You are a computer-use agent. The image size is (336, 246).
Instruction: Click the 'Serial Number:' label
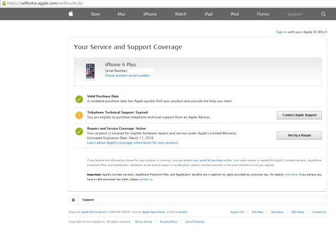(x=116, y=71)
